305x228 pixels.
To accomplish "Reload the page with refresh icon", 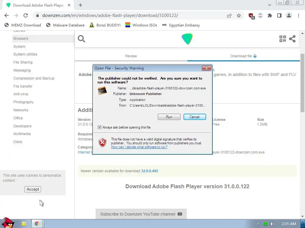I will point(26,15).
